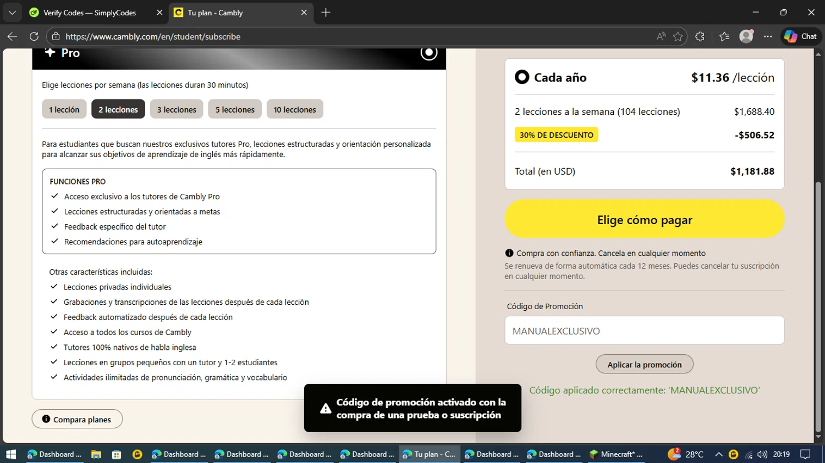Open Copilot Chat panel

[800, 36]
